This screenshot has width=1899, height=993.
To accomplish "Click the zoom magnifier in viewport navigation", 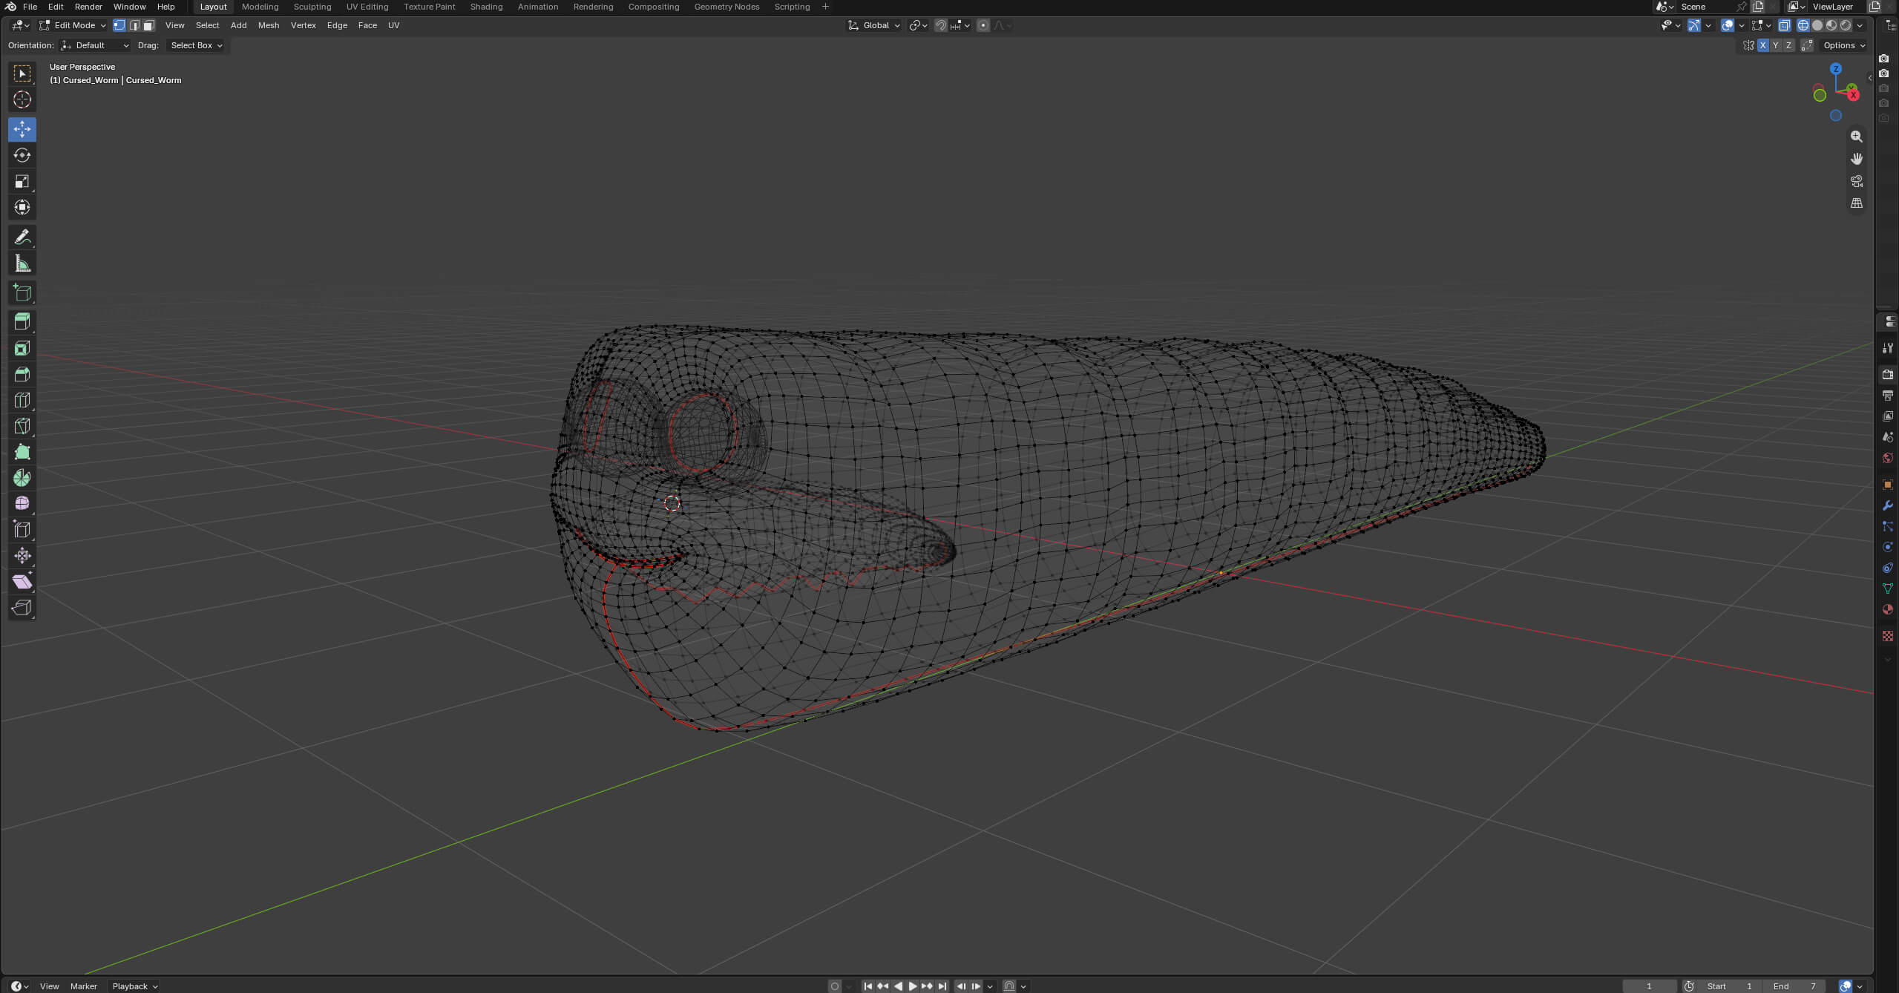I will pos(1856,137).
